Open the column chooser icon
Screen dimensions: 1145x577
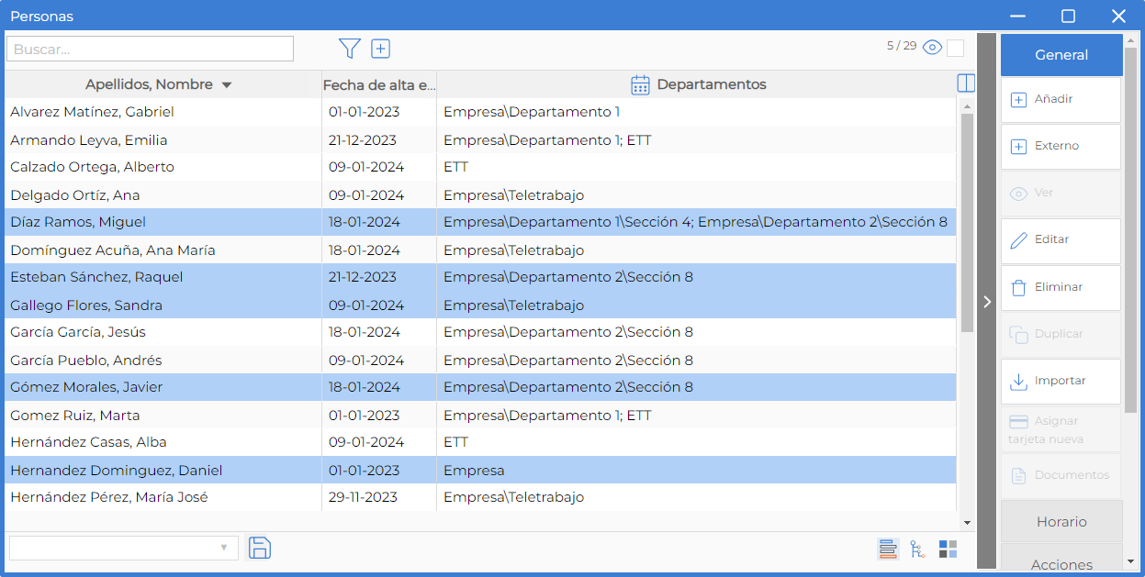tap(966, 83)
